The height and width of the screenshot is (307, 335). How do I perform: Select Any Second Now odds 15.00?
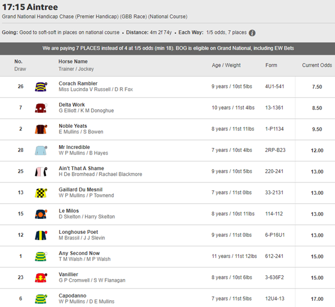point(317,256)
